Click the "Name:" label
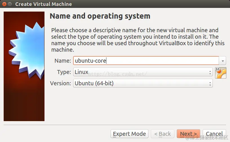 pos(62,61)
